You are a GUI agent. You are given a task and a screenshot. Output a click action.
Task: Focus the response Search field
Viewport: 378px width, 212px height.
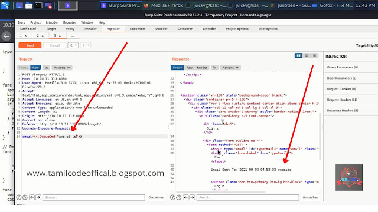coord(248,197)
